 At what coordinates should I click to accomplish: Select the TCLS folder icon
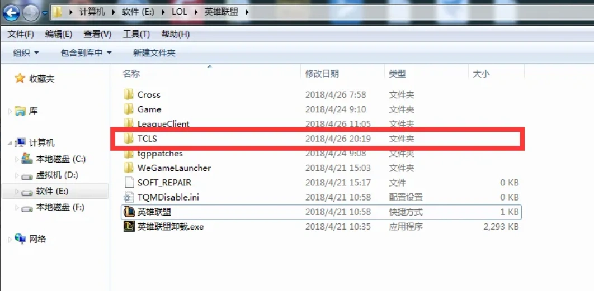pos(129,139)
